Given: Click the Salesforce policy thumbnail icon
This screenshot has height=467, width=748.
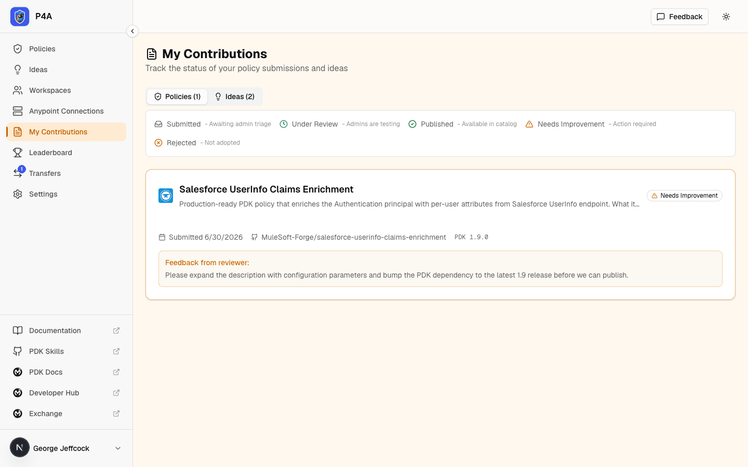Looking at the screenshot, I should click(x=166, y=196).
